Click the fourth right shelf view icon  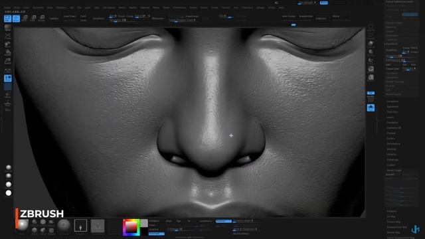[x=371, y=52]
